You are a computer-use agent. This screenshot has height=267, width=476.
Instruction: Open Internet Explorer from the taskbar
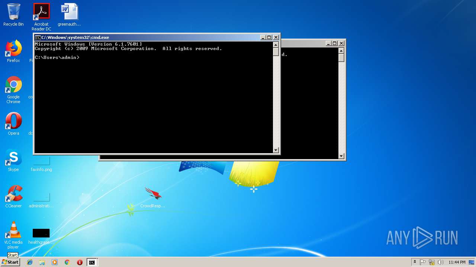[30, 262]
